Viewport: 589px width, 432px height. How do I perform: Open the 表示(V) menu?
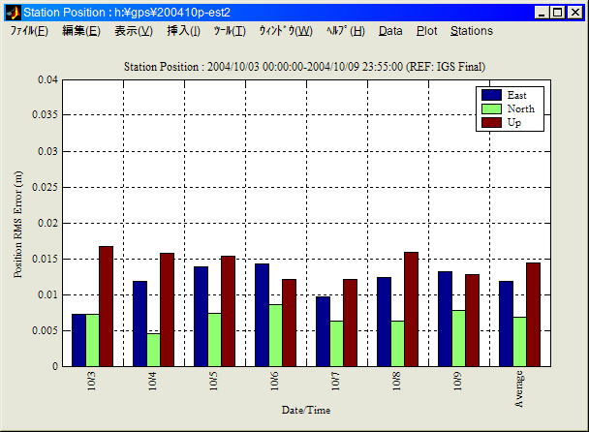coord(133,31)
